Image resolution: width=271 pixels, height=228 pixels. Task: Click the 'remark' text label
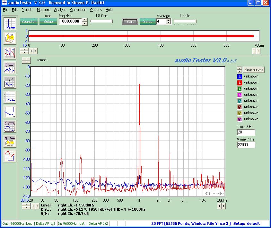coord(42,60)
